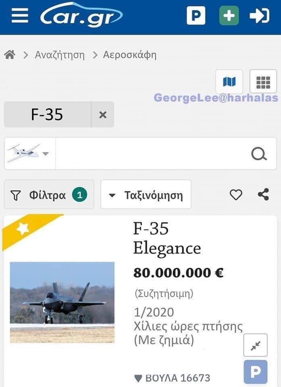This screenshot has width=281, height=387.
Task: Click the car.gr logo
Action: click(x=81, y=15)
